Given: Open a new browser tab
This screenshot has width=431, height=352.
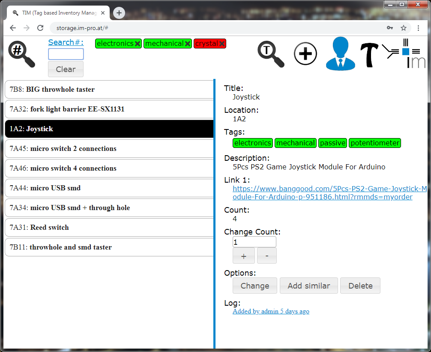Looking at the screenshot, I should (x=119, y=13).
